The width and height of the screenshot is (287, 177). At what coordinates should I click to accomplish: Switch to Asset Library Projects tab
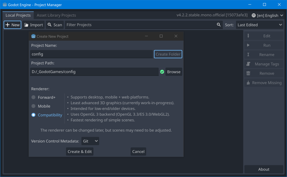pos(56,15)
